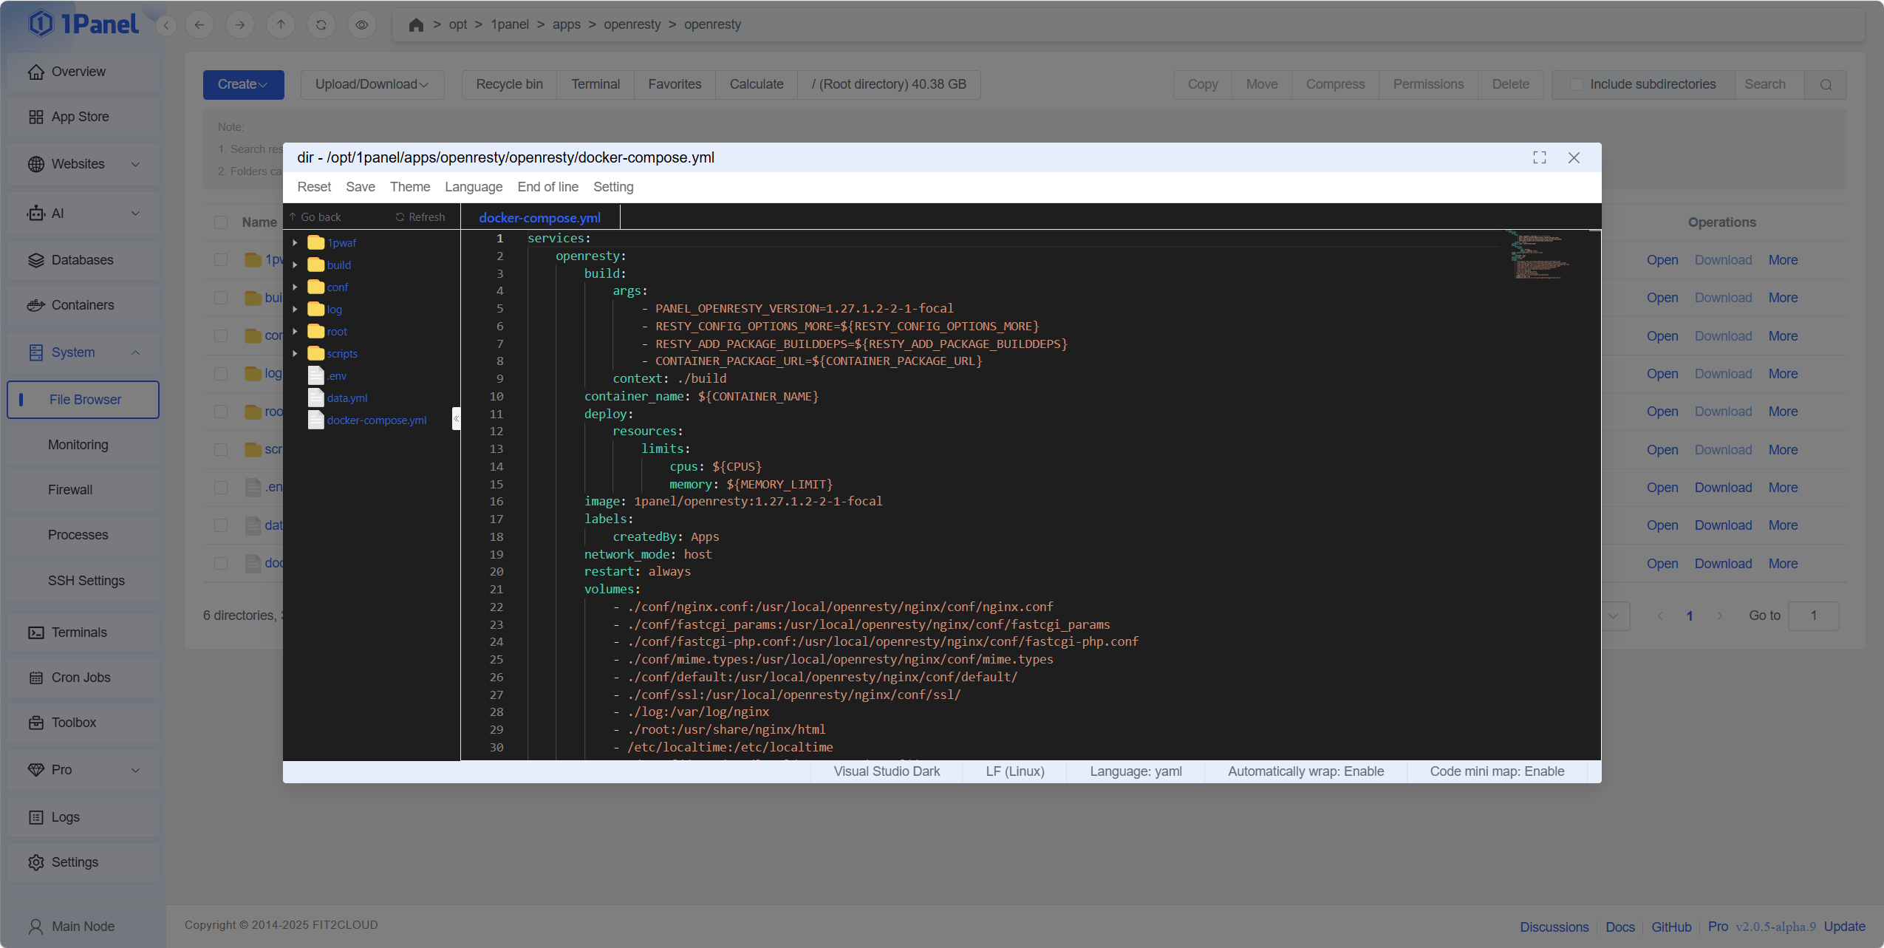Viewport: 1884px width, 948px height.
Task: Toggle select-all checkbox in Name header
Action: tap(221, 222)
